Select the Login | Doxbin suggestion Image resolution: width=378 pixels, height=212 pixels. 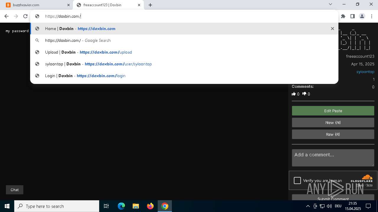point(184,76)
